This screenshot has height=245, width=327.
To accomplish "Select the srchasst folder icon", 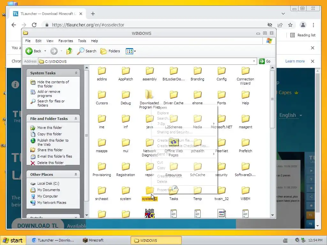I will (102, 191).
